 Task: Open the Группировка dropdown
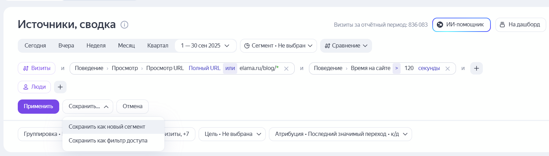(40, 134)
